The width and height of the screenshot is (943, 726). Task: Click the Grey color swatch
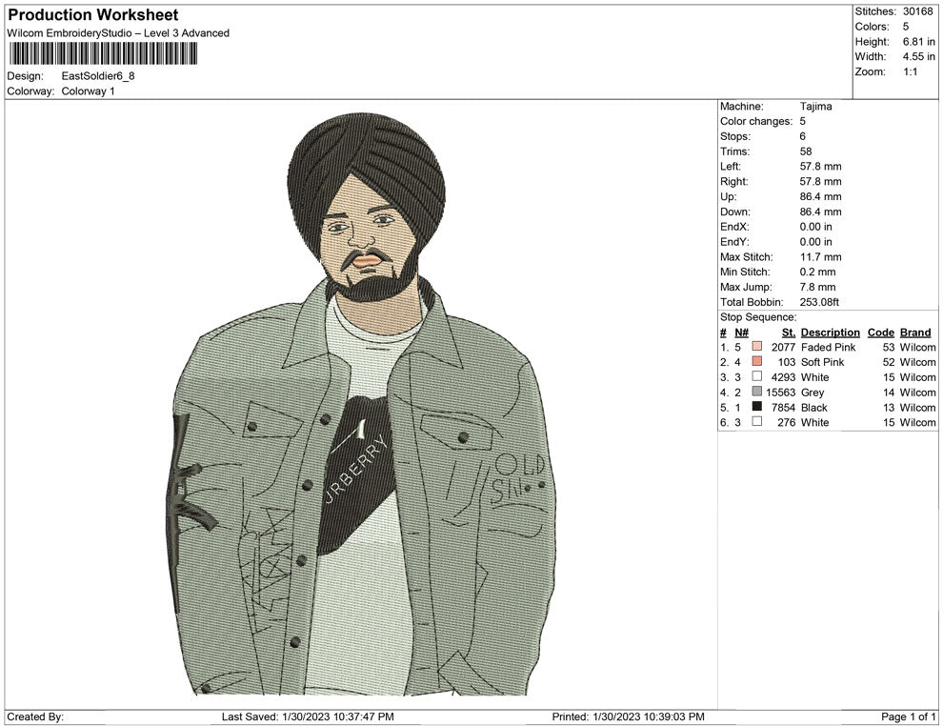point(757,392)
